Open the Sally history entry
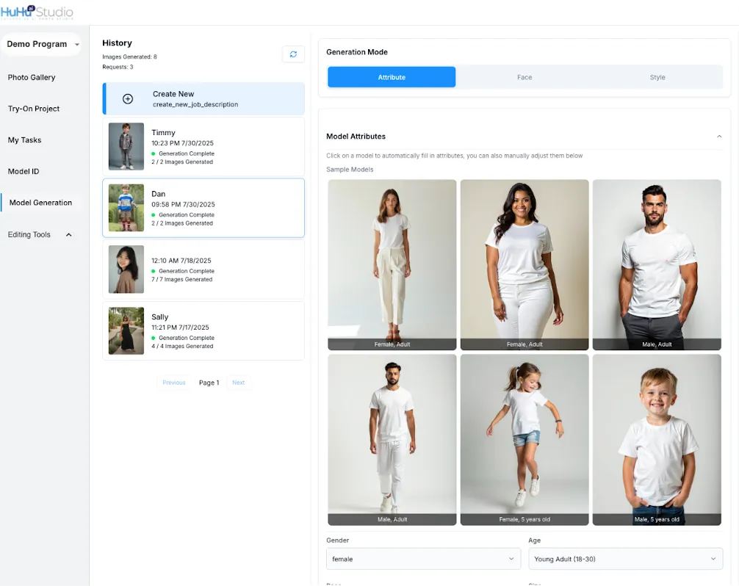The image size is (739, 586). pos(203,330)
